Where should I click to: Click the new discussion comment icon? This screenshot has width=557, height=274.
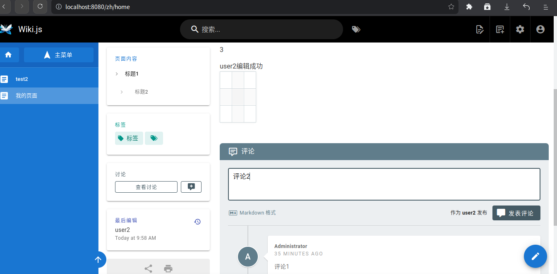pyautogui.click(x=191, y=187)
